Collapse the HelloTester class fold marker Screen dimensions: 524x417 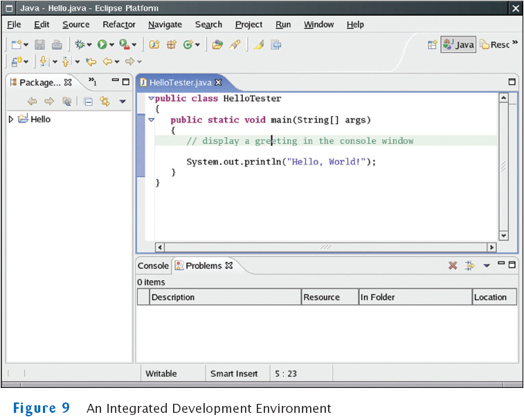point(151,99)
